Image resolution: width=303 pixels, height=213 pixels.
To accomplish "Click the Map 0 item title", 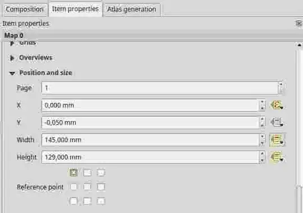I will coord(13,35).
